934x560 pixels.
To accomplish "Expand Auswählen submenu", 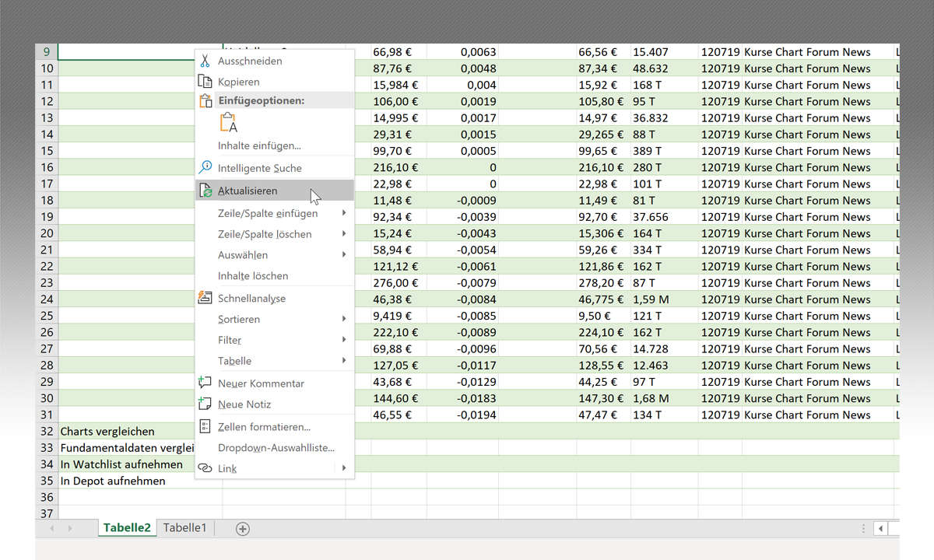I will tap(275, 255).
